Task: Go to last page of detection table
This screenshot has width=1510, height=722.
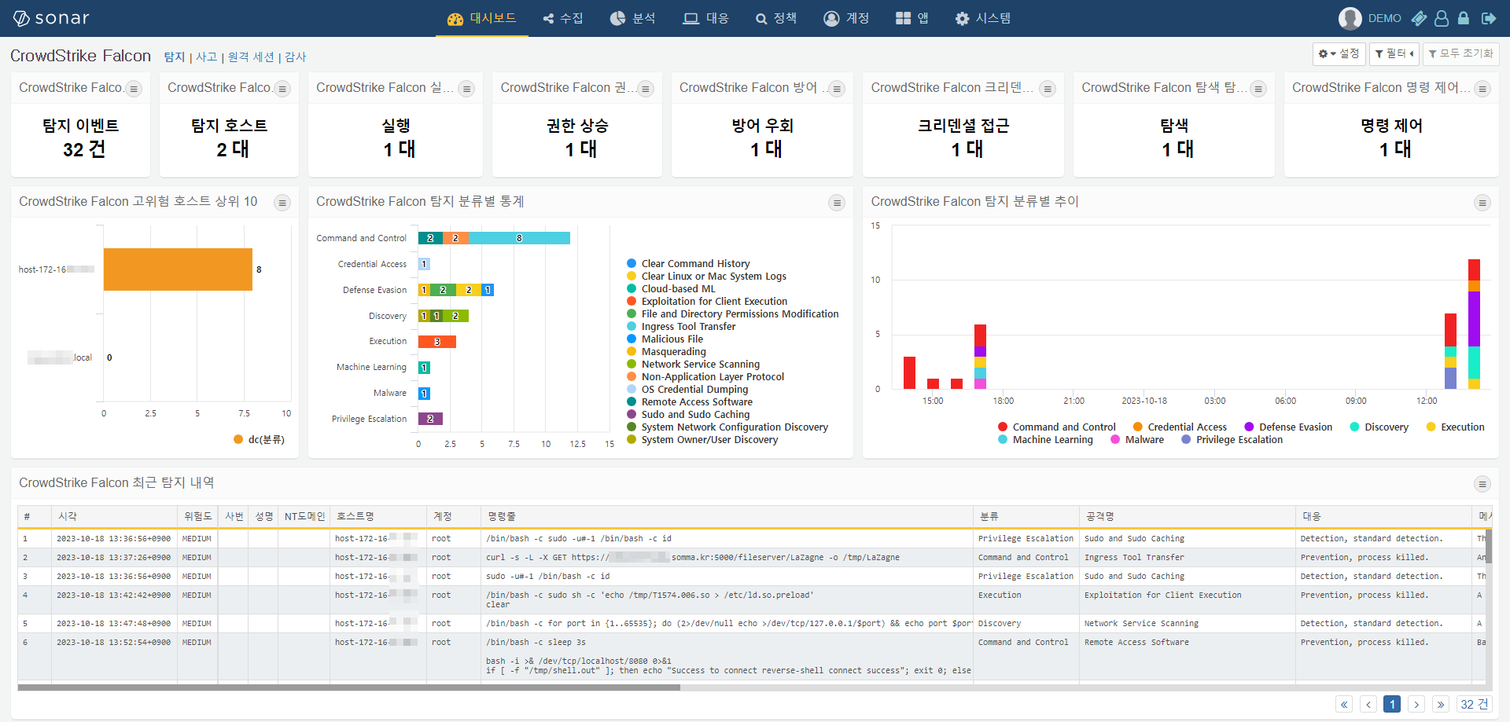Action: 1441,704
